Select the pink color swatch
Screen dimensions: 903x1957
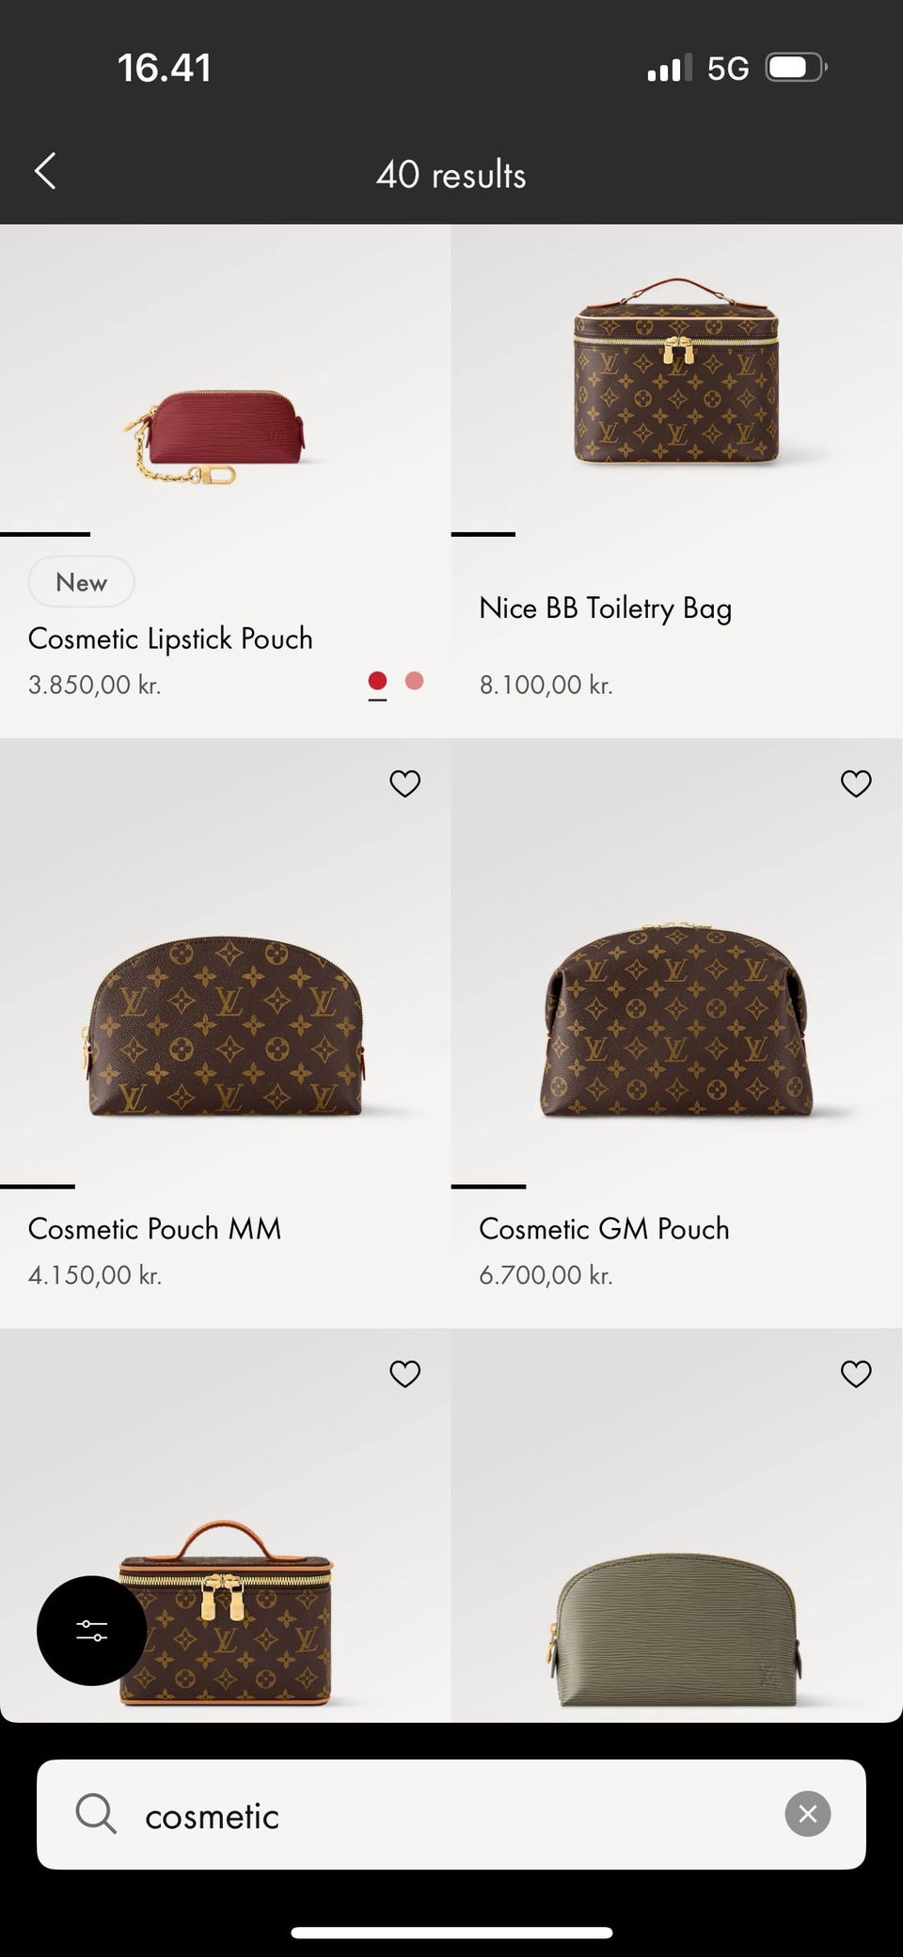point(414,681)
